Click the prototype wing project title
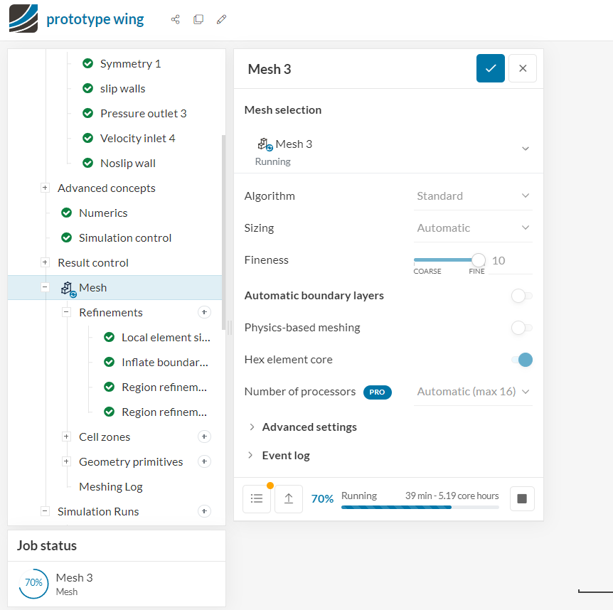The width and height of the screenshot is (613, 610). (95, 19)
